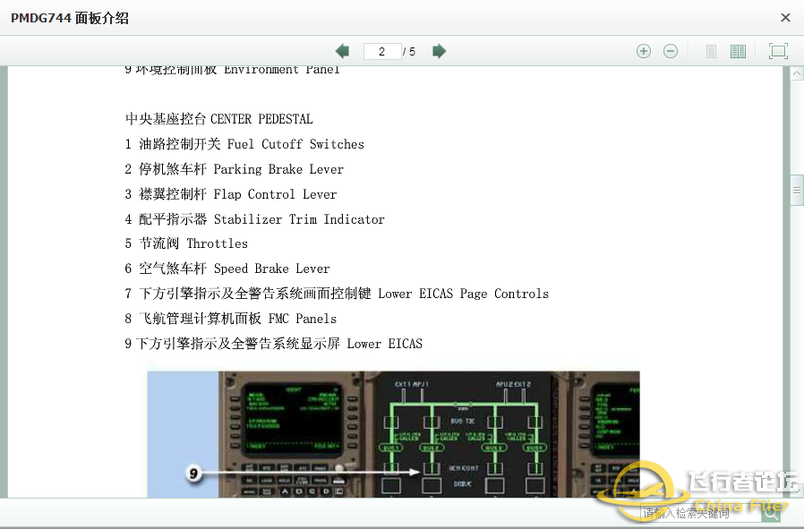
Task: Open the page number field showing 2
Action: pos(383,51)
